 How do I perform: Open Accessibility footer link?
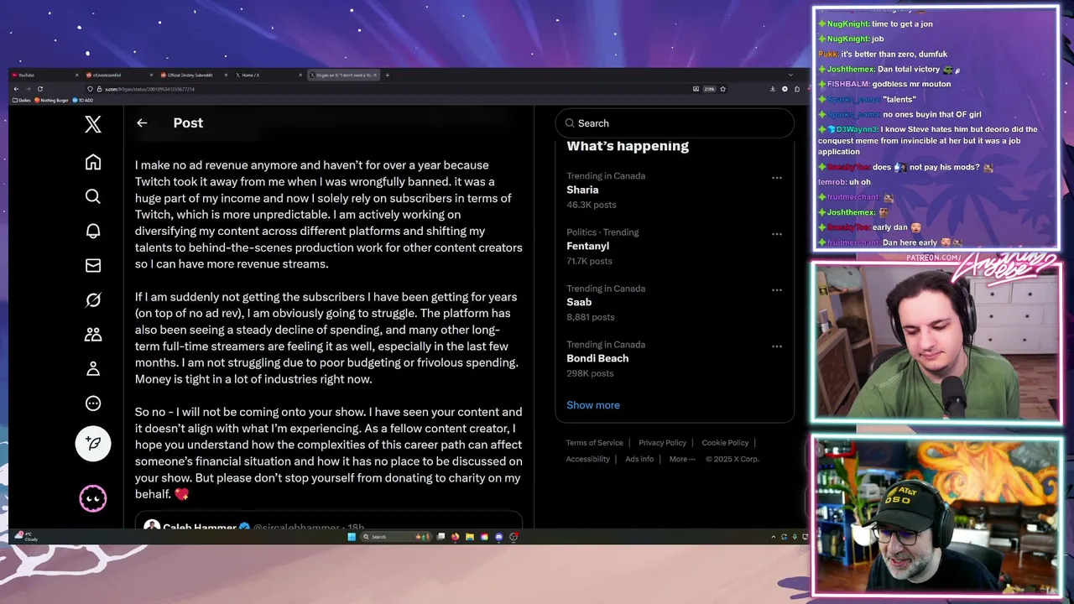pyautogui.click(x=587, y=459)
